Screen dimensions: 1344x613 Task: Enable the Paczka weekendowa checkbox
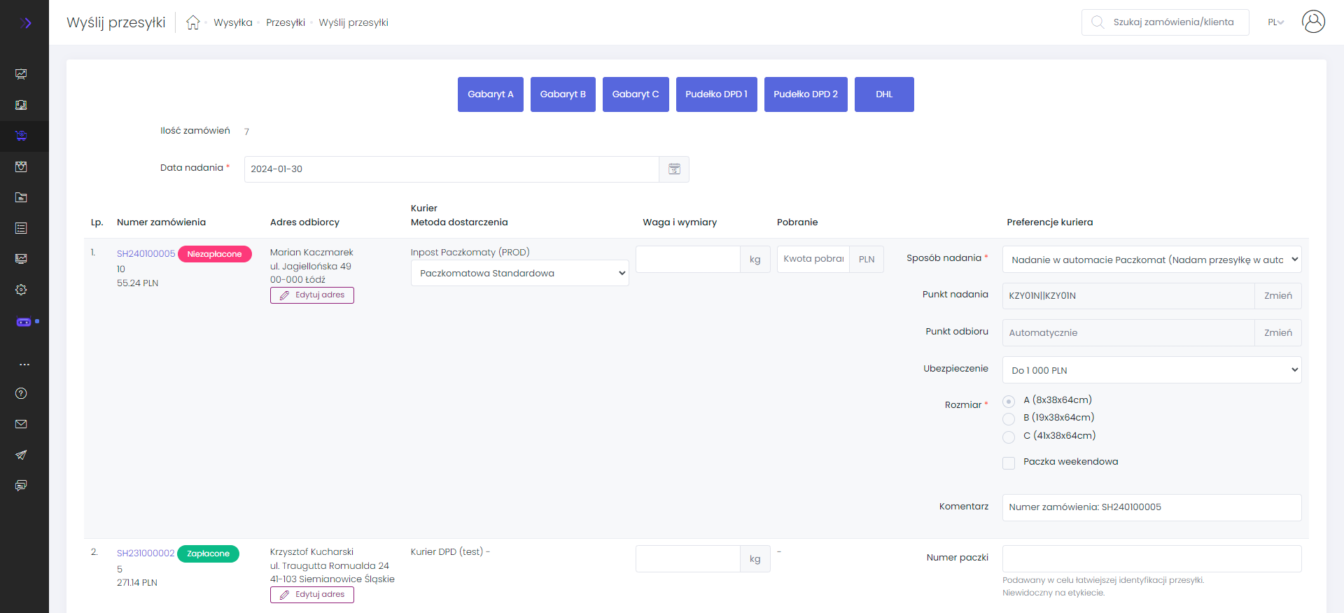point(1009,463)
